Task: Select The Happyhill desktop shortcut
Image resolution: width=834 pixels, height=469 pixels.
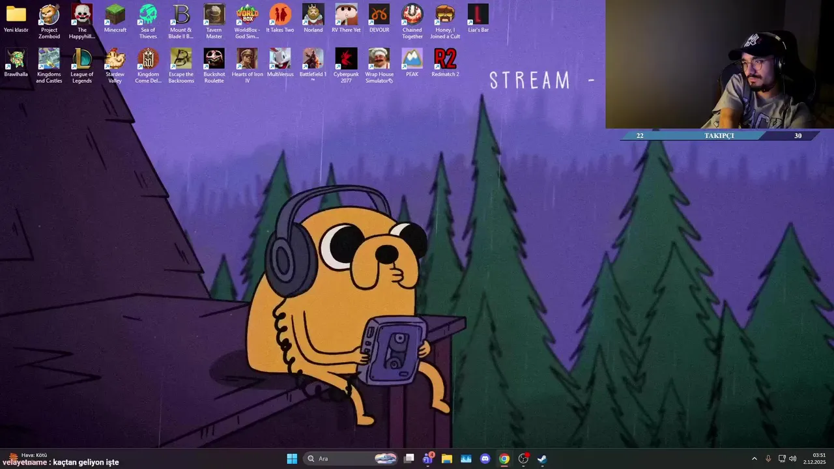Action: point(82,21)
